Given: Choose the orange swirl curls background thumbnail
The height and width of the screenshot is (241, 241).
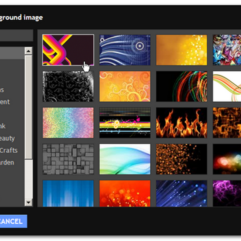Looking at the screenshot, I should [125, 86].
